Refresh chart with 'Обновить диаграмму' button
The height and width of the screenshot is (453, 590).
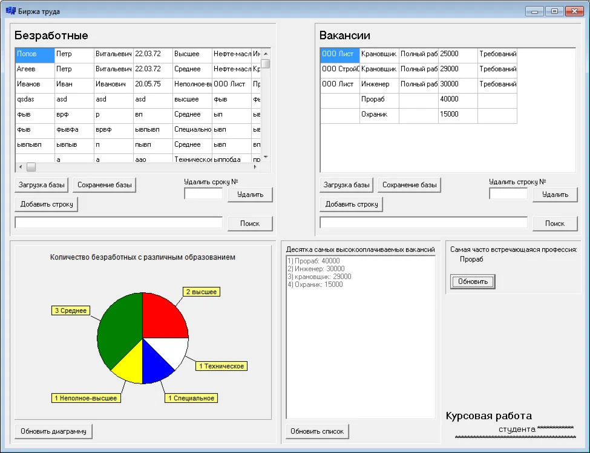pyautogui.click(x=53, y=431)
